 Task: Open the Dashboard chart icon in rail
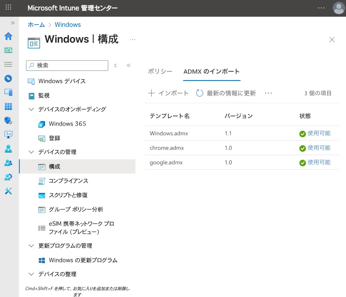pyautogui.click(x=8, y=50)
